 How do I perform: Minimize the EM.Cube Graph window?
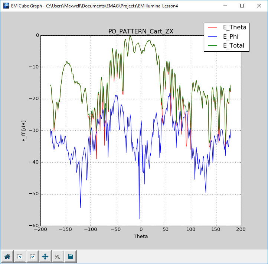pyautogui.click(x=225, y=6)
